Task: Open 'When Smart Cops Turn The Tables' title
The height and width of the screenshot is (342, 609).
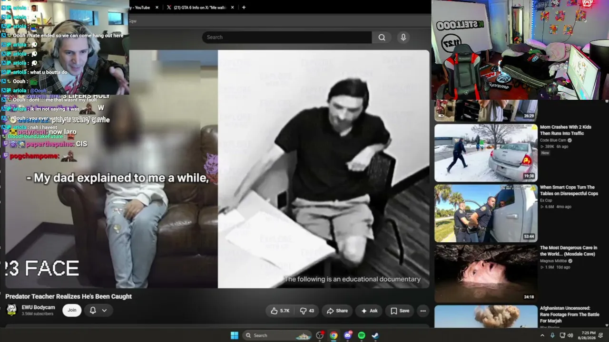Action: click(x=569, y=190)
